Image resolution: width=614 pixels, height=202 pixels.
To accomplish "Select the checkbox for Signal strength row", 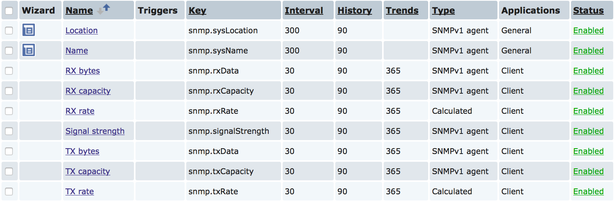I will (x=9, y=131).
